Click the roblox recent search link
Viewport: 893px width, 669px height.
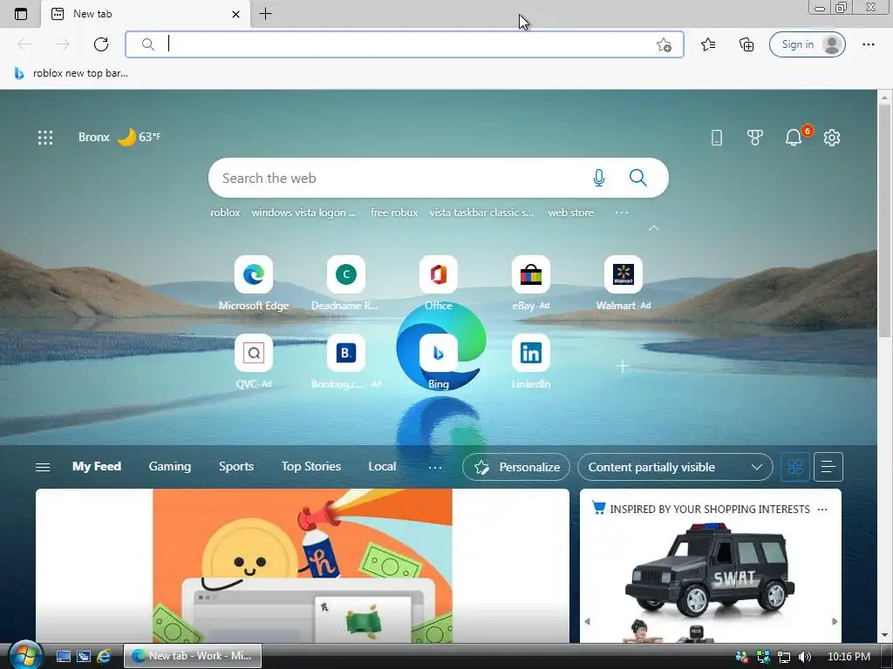coord(225,213)
